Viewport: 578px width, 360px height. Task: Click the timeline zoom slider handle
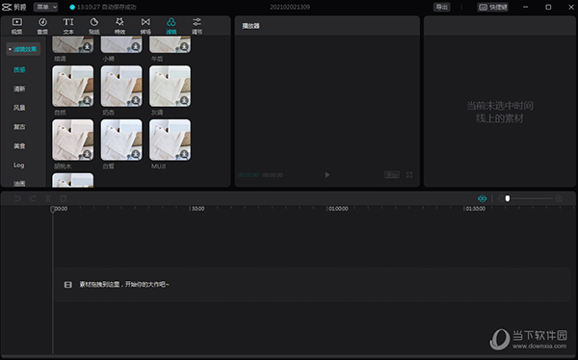(508, 198)
